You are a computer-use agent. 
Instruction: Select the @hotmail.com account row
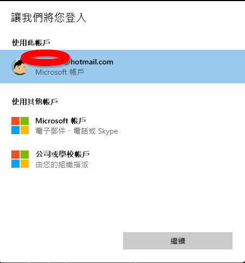[122, 67]
